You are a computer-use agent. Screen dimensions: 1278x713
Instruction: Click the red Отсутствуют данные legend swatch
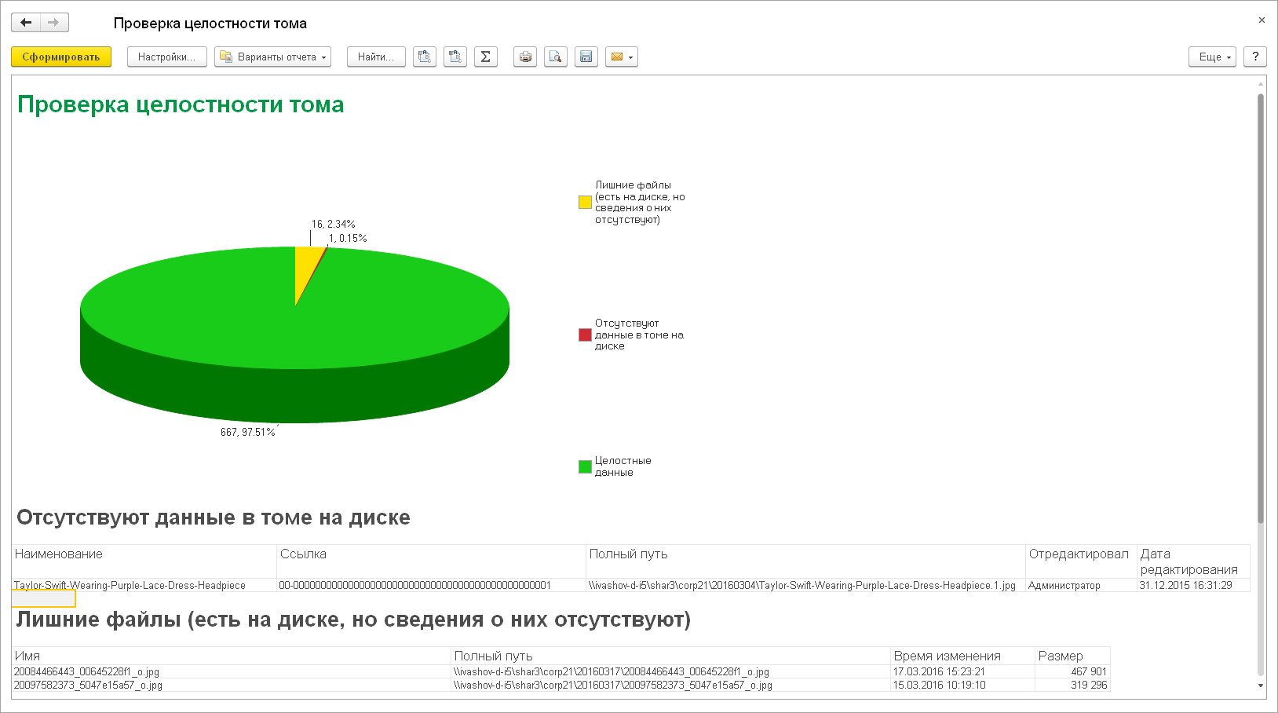tap(585, 335)
